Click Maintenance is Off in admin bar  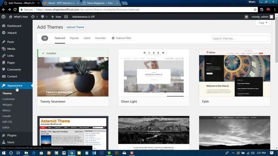click(x=83, y=17)
